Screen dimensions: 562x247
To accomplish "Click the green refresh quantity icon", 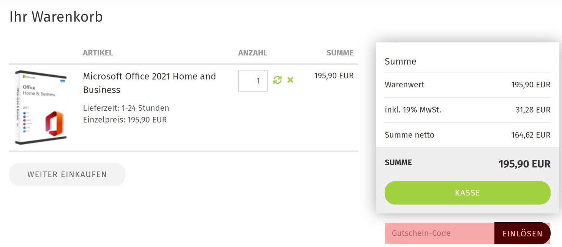I will point(277,80).
